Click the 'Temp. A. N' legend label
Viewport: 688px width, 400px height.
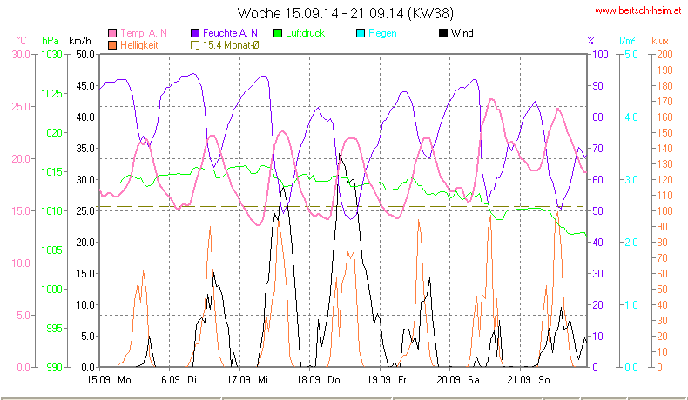144,33
